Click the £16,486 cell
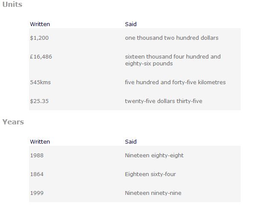The image size is (271, 206). (x=41, y=57)
